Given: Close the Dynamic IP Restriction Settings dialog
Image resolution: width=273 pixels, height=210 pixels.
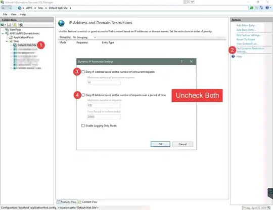Looking at the screenshot, I should 191,62.
